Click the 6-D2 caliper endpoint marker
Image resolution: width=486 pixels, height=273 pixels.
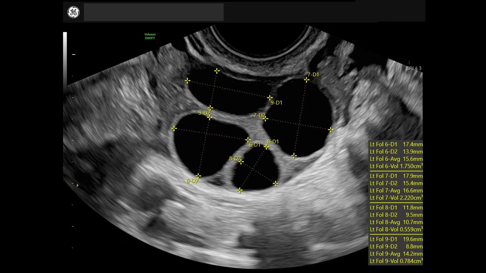(x=198, y=176)
